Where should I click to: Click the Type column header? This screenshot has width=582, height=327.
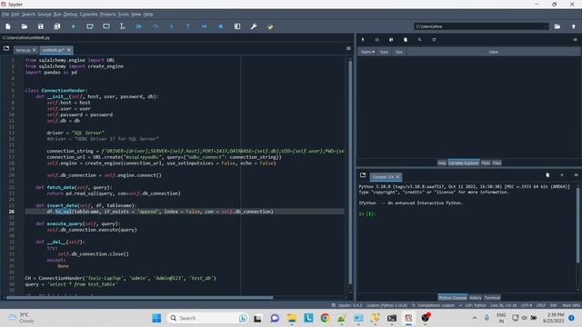point(384,52)
